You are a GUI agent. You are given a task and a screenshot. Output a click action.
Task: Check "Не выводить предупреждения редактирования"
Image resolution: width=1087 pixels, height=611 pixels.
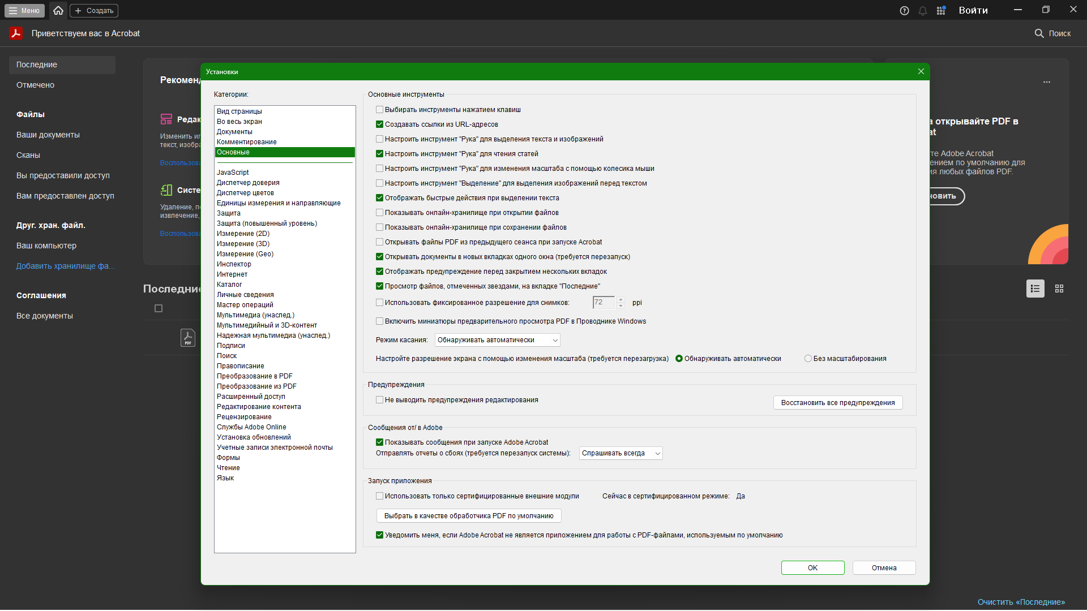pos(380,400)
